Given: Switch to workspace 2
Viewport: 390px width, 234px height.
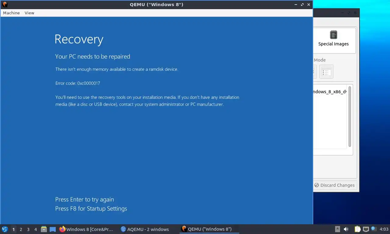Looking at the screenshot, I should 21,229.
